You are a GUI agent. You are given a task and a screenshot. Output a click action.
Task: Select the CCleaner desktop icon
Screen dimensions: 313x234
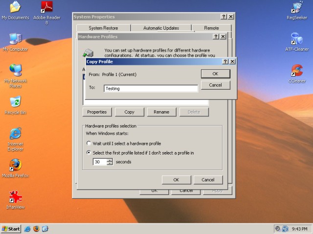(x=297, y=74)
